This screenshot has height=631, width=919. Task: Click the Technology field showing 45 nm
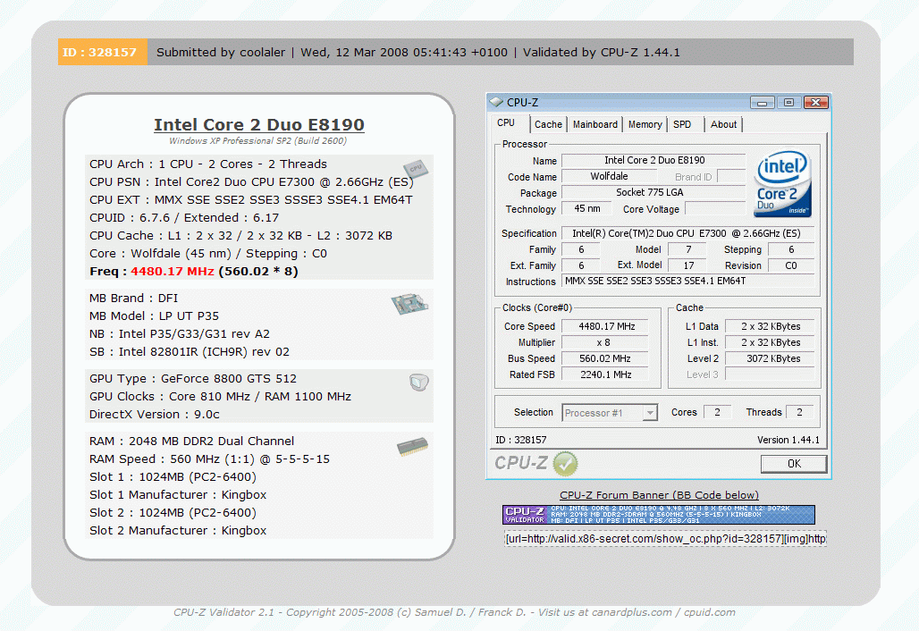586,208
